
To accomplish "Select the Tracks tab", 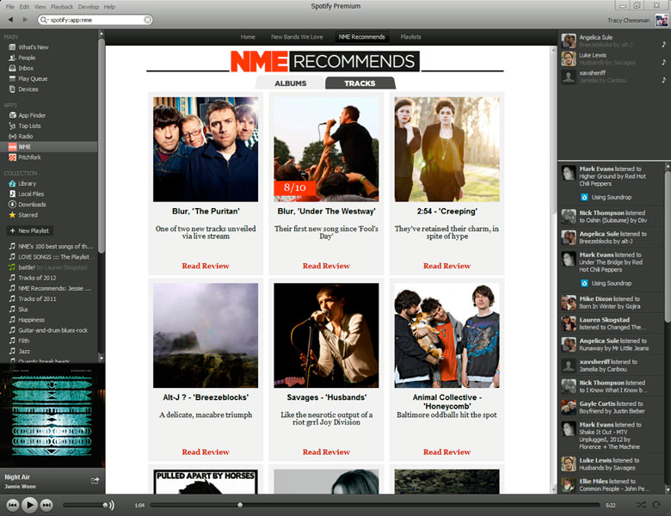I will 360,83.
